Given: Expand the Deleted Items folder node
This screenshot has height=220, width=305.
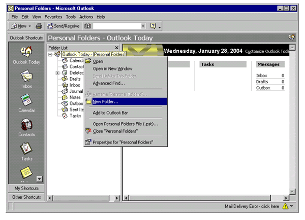Looking at the screenshot, I should click(57, 73).
